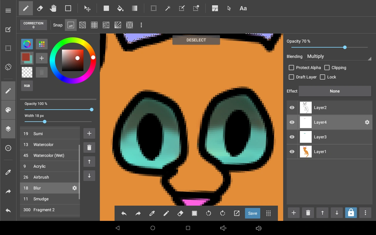Open the Text tool
The width and height of the screenshot is (376, 235).
[243, 9]
